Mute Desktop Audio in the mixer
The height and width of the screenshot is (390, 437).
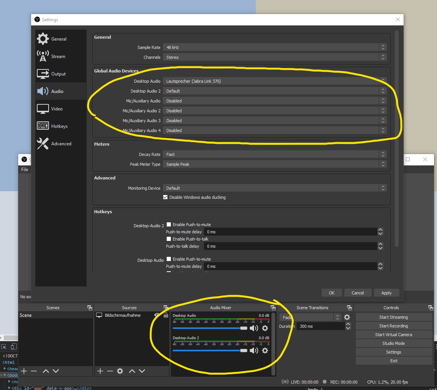point(254,328)
